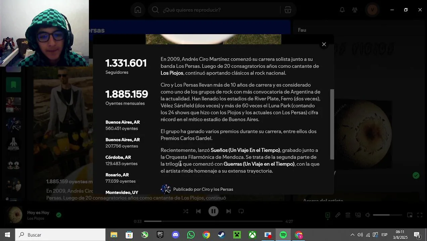Image resolution: width=427 pixels, height=241 pixels.
Task: Toggle shuffle playback
Action: 186,211
